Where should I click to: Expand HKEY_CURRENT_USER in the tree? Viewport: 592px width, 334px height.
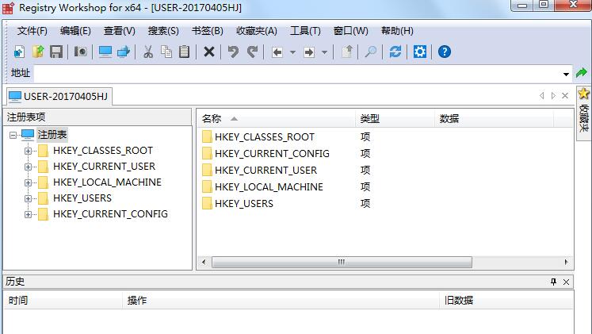pos(28,167)
